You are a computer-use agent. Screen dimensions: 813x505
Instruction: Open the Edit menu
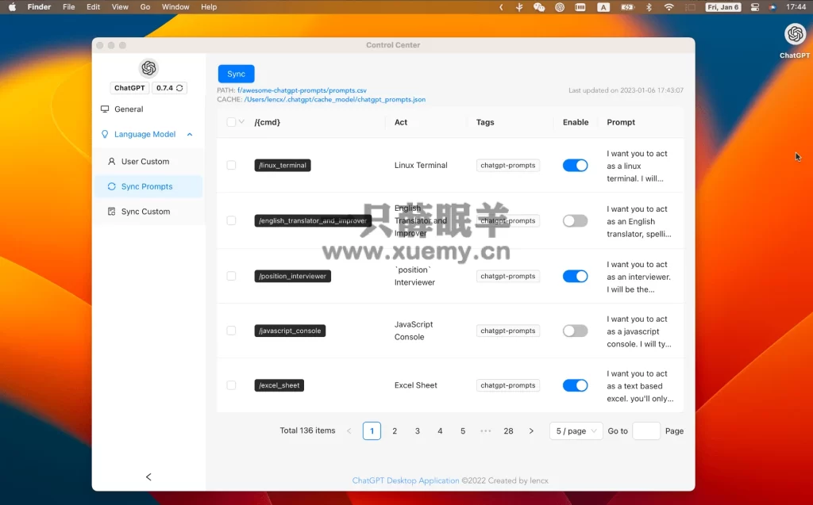(x=94, y=6)
